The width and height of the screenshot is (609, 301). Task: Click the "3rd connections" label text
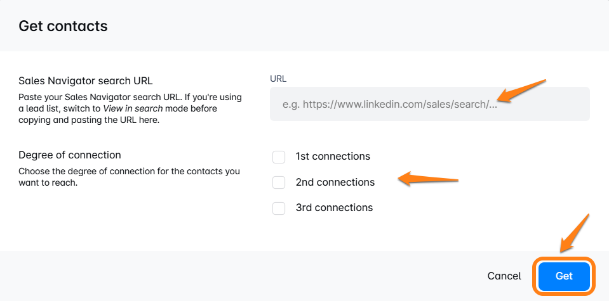tap(334, 208)
